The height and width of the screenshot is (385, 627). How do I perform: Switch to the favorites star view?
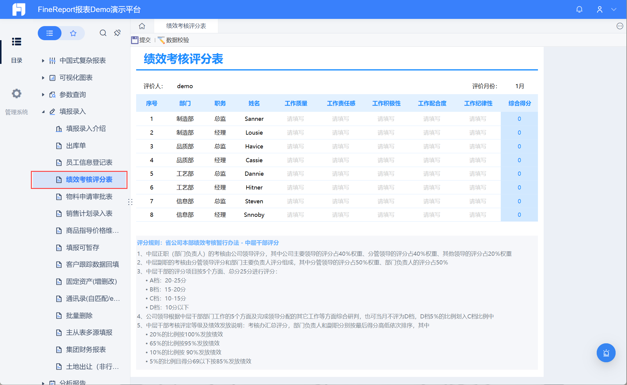tap(73, 33)
